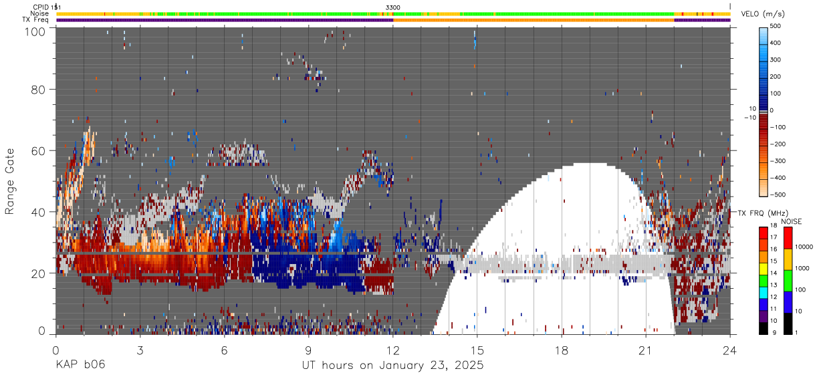Click the 'VELO (m/s)' colorbar title
This screenshot has width=821, height=379.
764,15
